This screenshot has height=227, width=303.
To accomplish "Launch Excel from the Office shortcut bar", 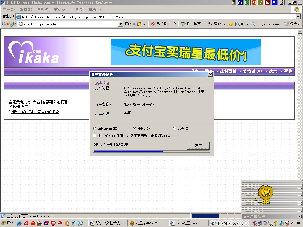I will (247, 2).
